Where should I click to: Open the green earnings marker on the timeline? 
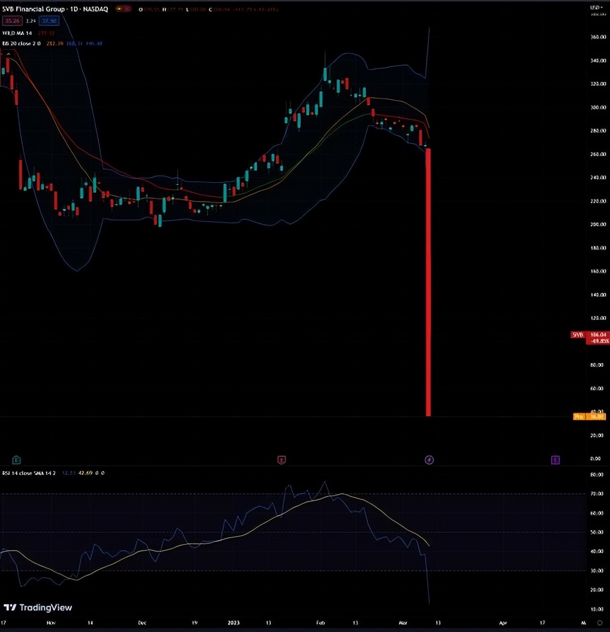(x=16, y=460)
